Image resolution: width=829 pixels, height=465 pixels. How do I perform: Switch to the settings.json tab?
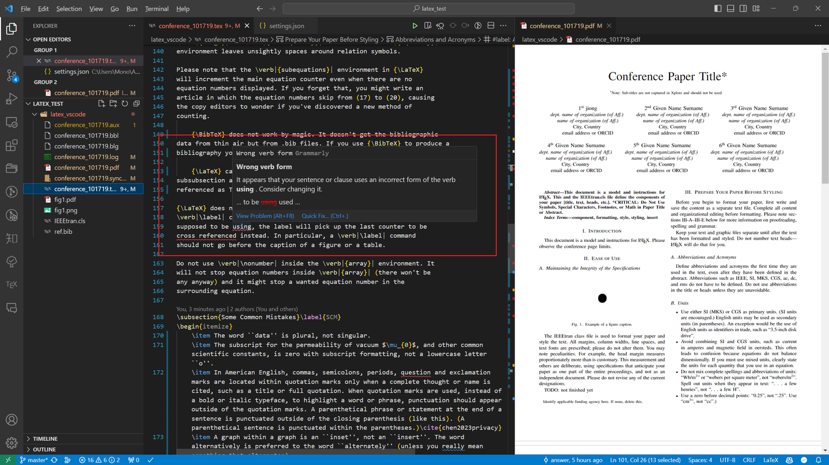pos(286,25)
